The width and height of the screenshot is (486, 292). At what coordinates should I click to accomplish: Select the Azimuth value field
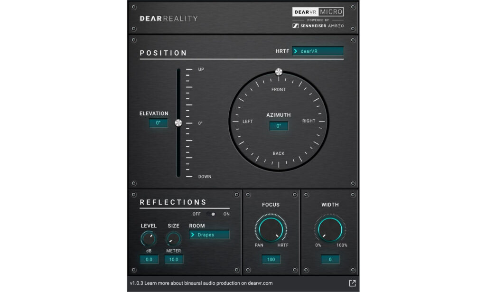[279, 126]
